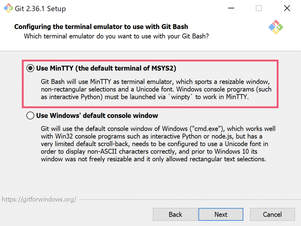
Task: Click the cmd.exe console description paragraph
Action: tap(158, 144)
